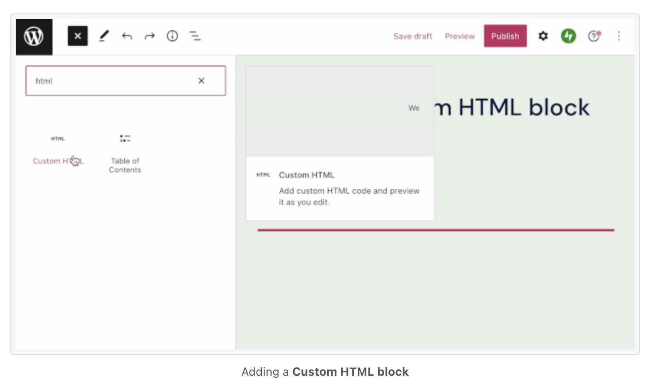Insert the Table of Contents block

(125, 152)
